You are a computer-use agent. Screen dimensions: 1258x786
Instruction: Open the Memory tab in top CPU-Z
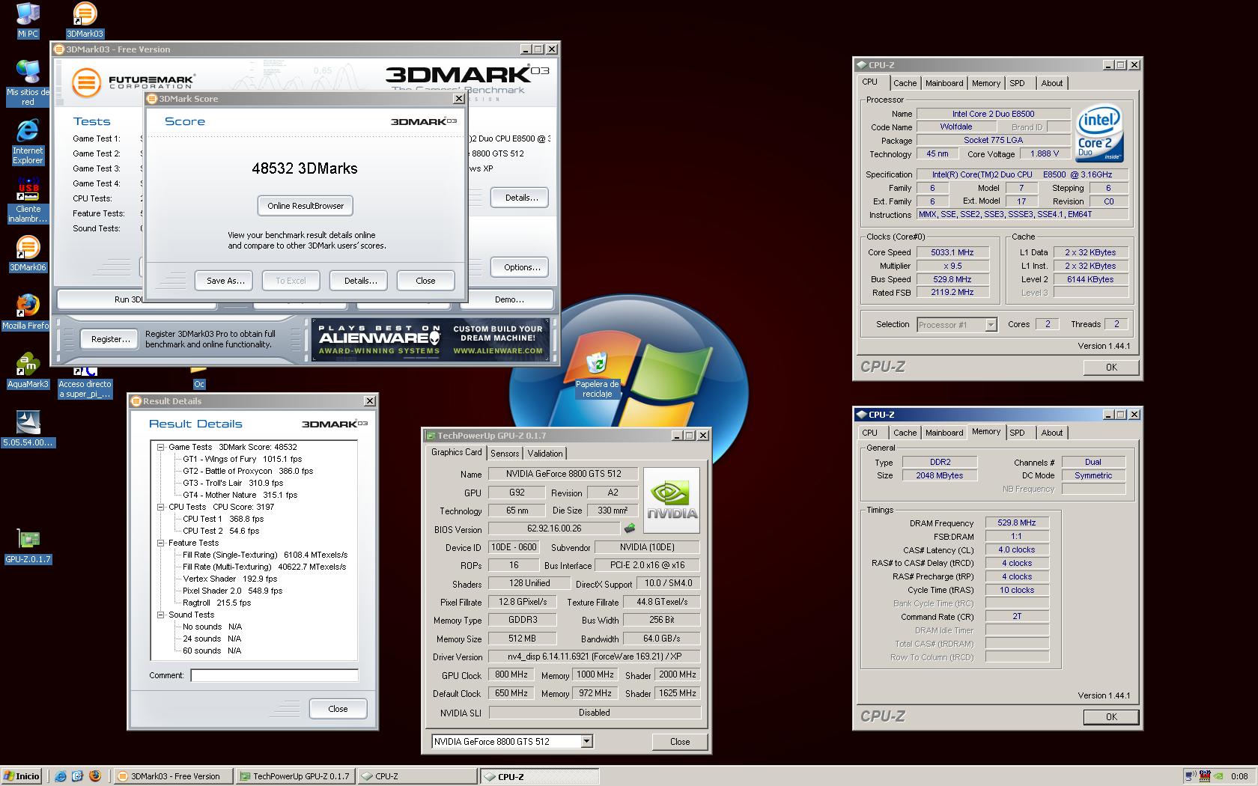985,83
